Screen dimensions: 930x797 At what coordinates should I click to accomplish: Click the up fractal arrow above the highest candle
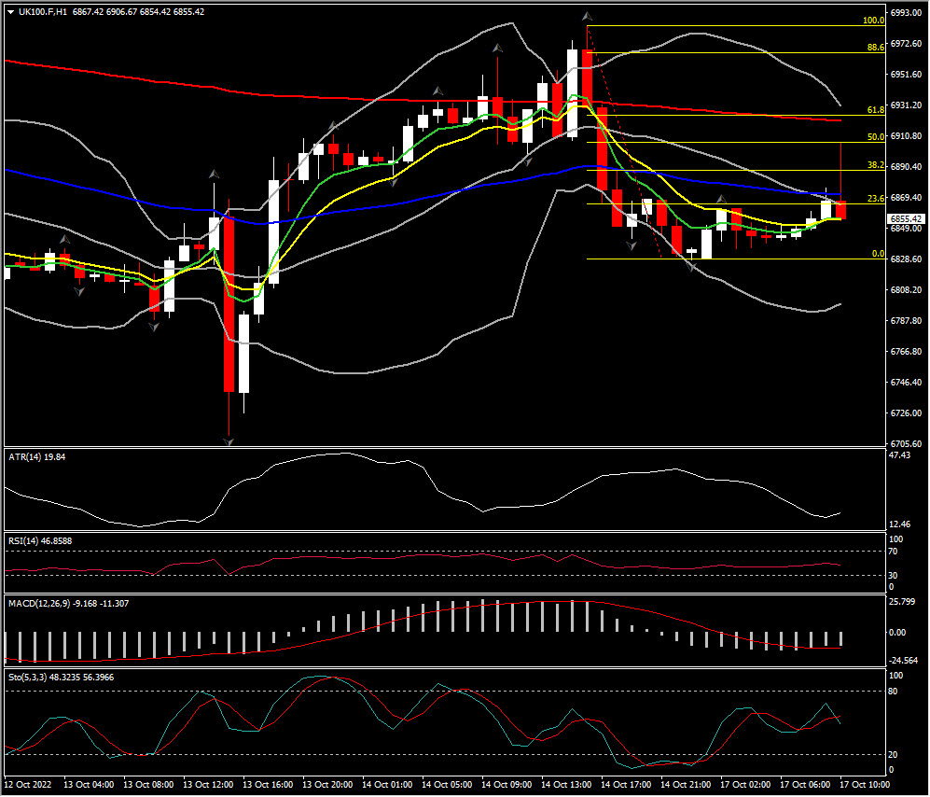pyautogui.click(x=587, y=17)
